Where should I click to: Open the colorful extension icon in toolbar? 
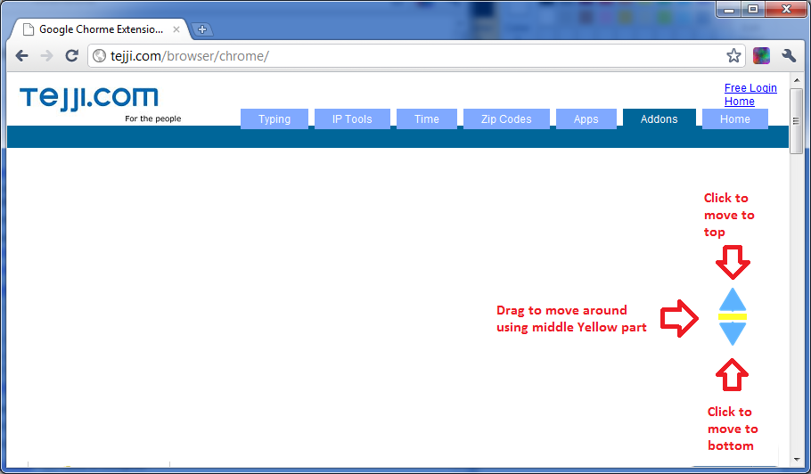(761, 56)
